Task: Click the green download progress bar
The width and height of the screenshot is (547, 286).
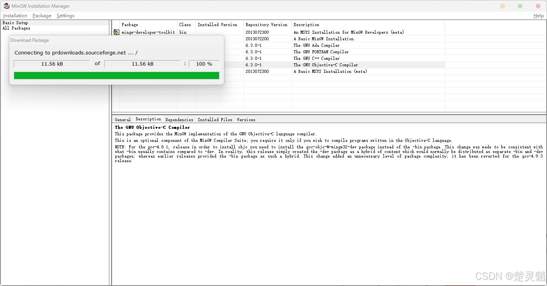Action: coord(117,76)
